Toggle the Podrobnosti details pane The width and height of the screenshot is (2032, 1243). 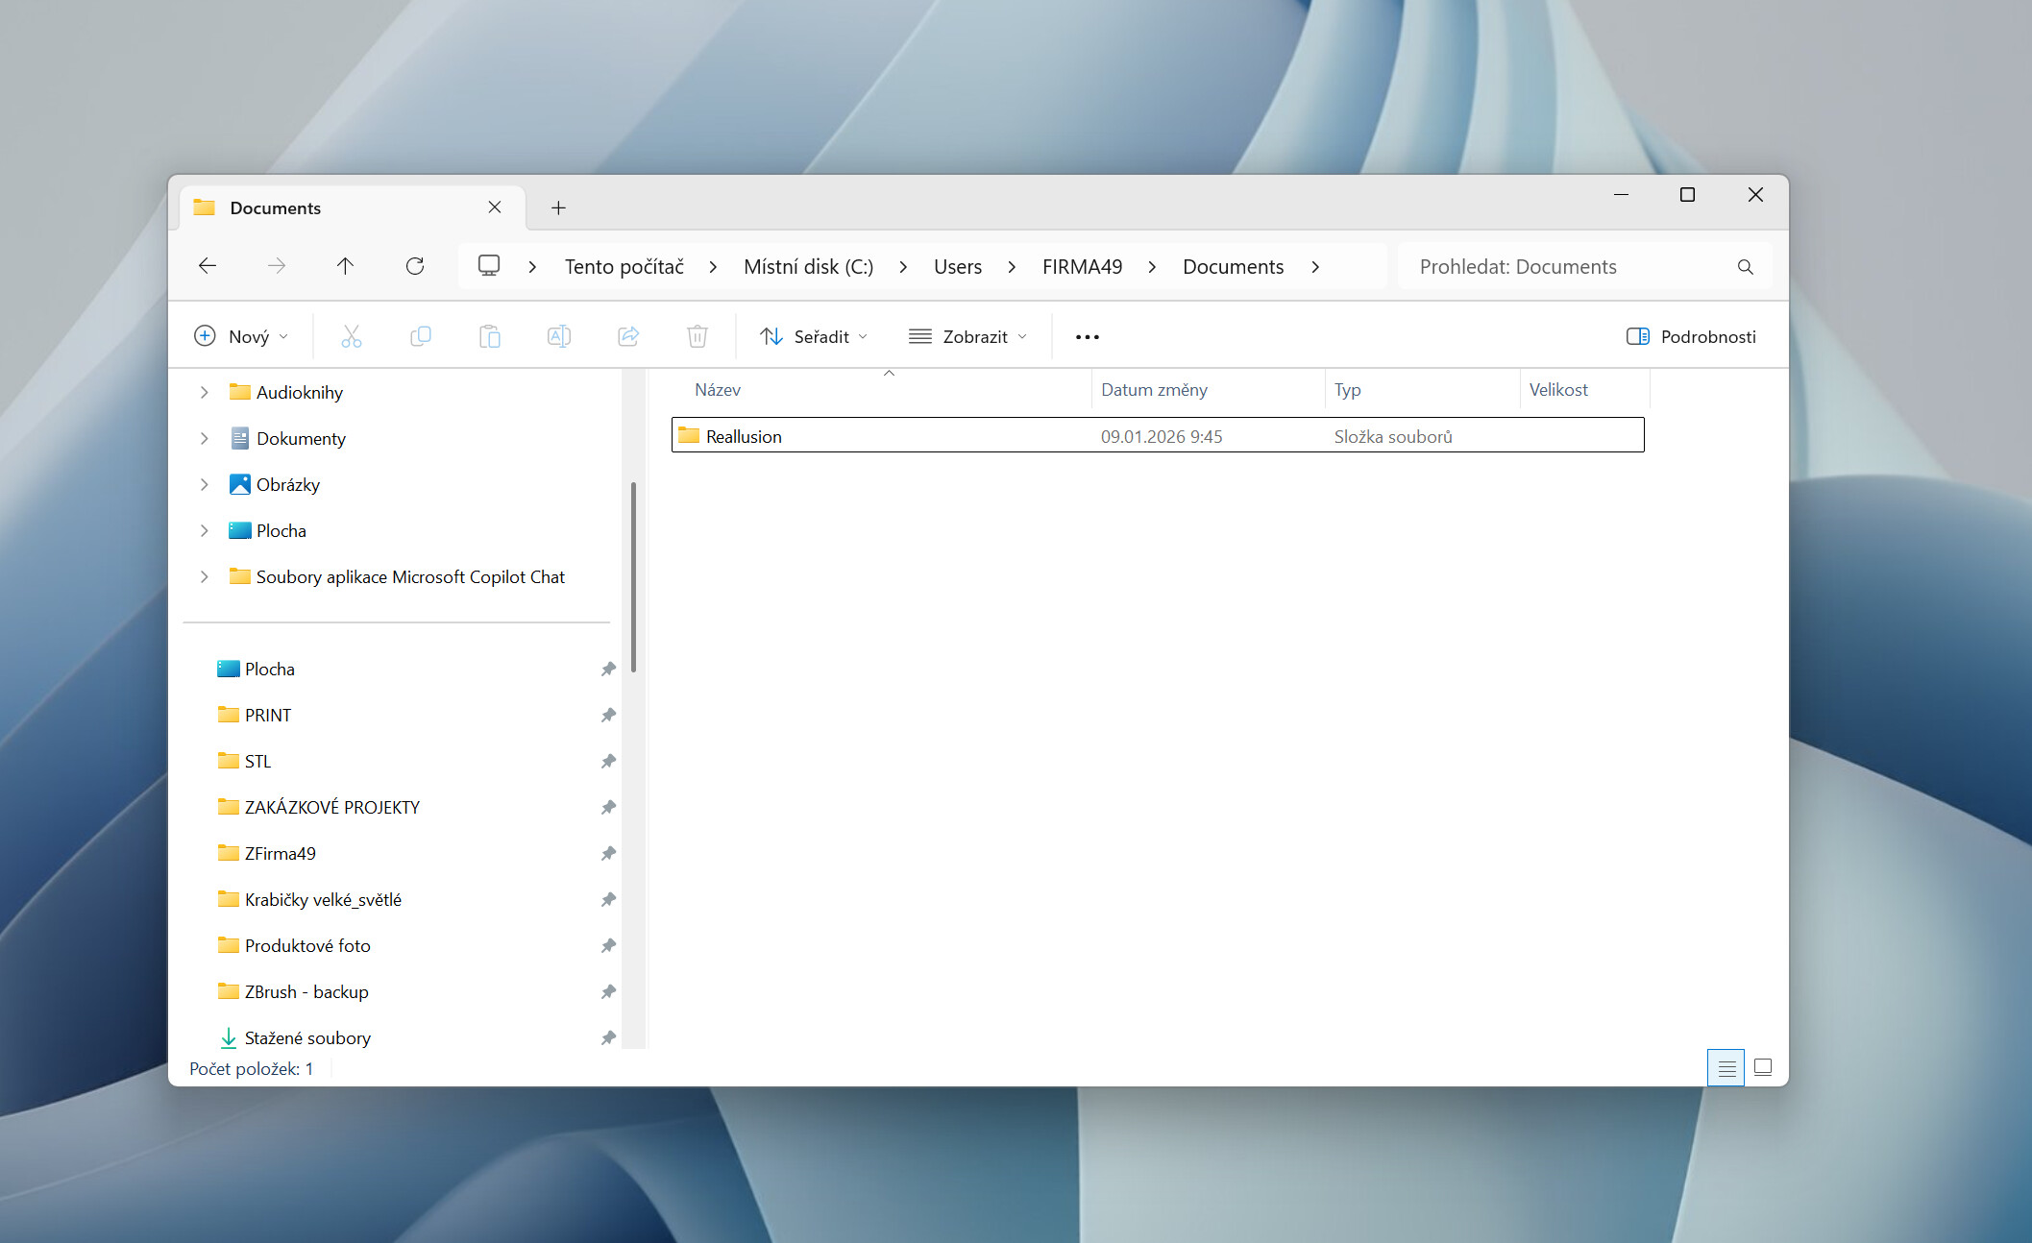tap(1691, 336)
